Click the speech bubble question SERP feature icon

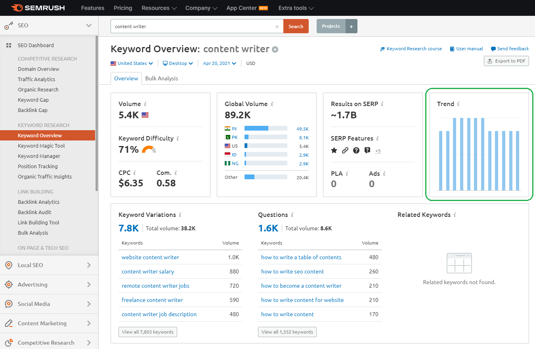point(367,150)
